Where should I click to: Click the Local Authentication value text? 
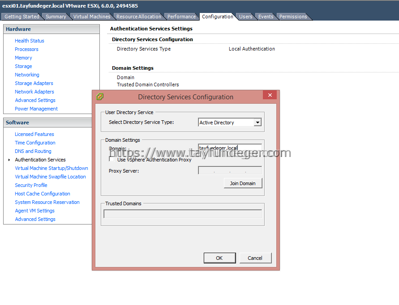coord(252,49)
